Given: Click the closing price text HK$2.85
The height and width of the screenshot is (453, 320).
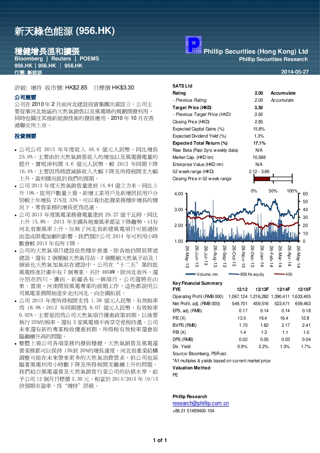Looking at the screenshot, I should pos(76,88).
